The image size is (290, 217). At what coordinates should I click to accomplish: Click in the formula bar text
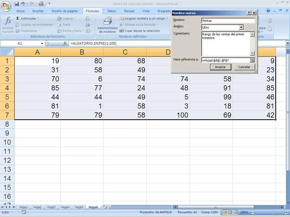93,43
